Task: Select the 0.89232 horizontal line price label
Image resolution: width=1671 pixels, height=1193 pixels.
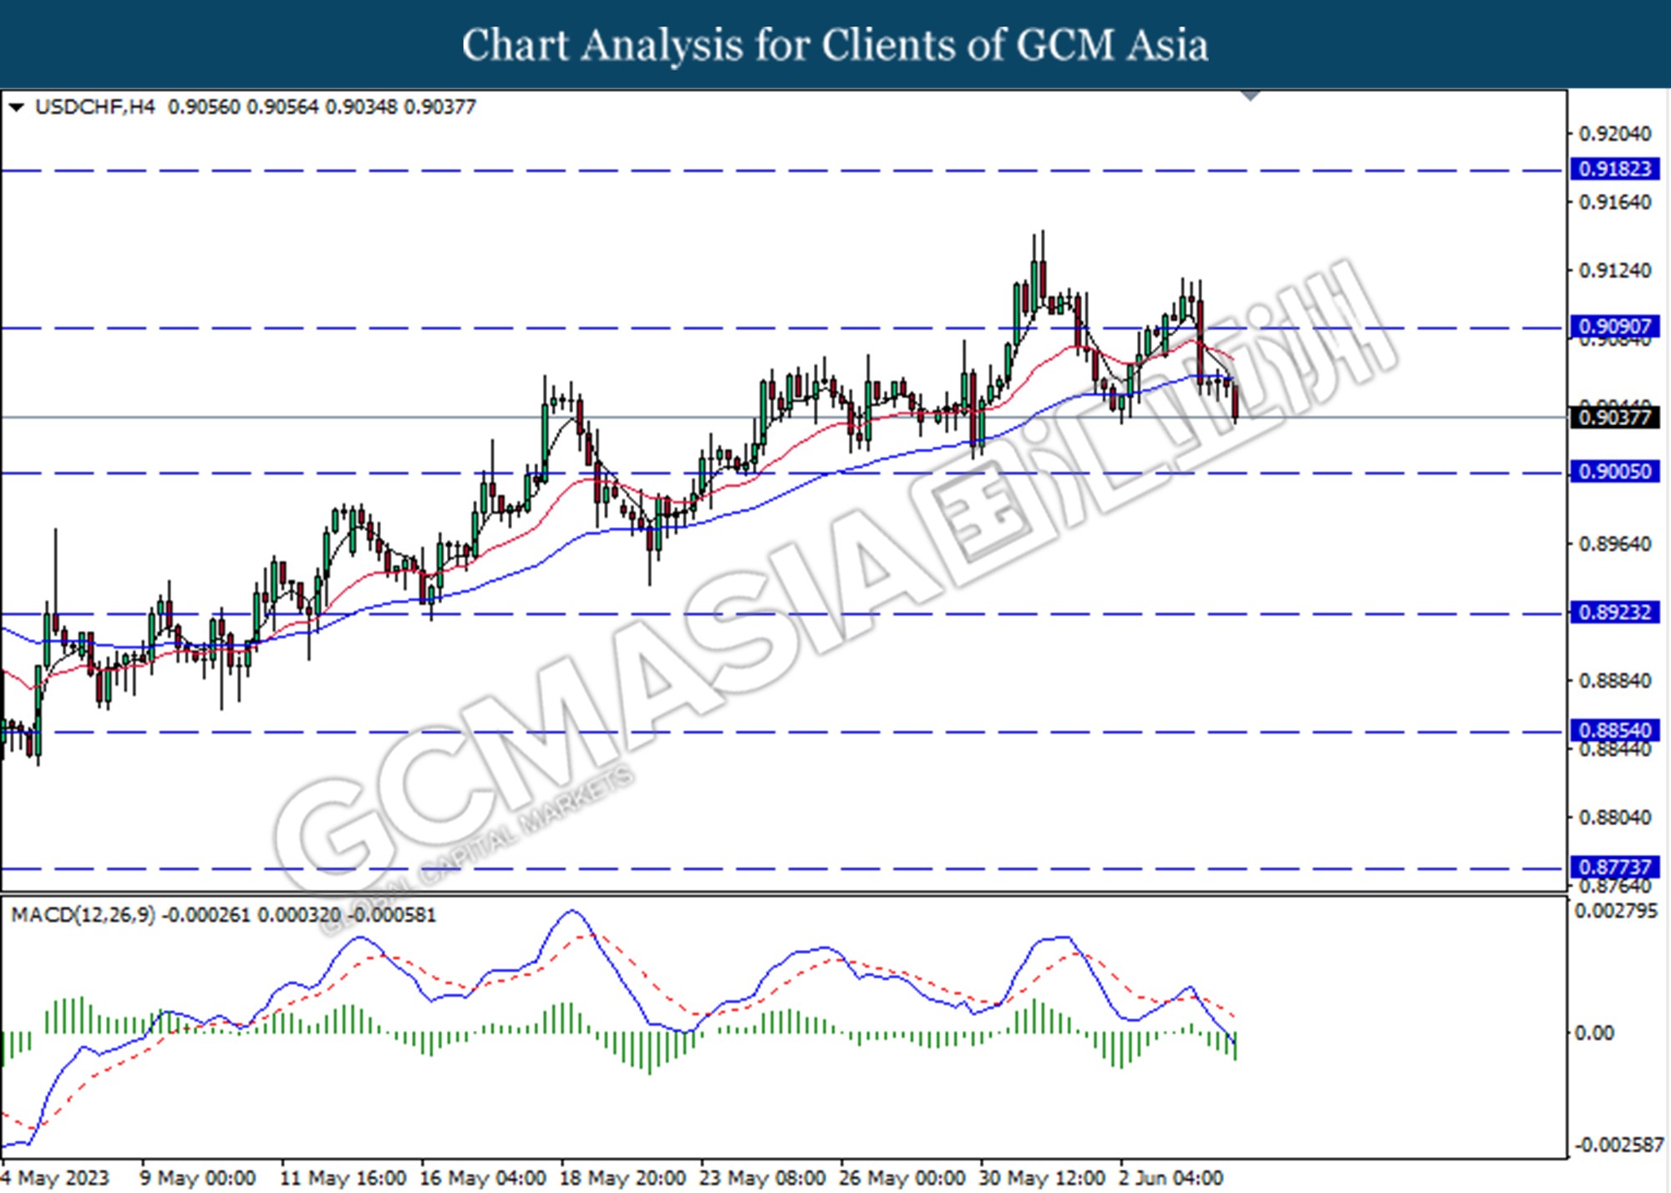Action: [x=1614, y=612]
